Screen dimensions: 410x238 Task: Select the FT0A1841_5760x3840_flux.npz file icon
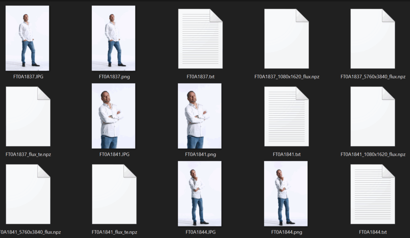28,194
